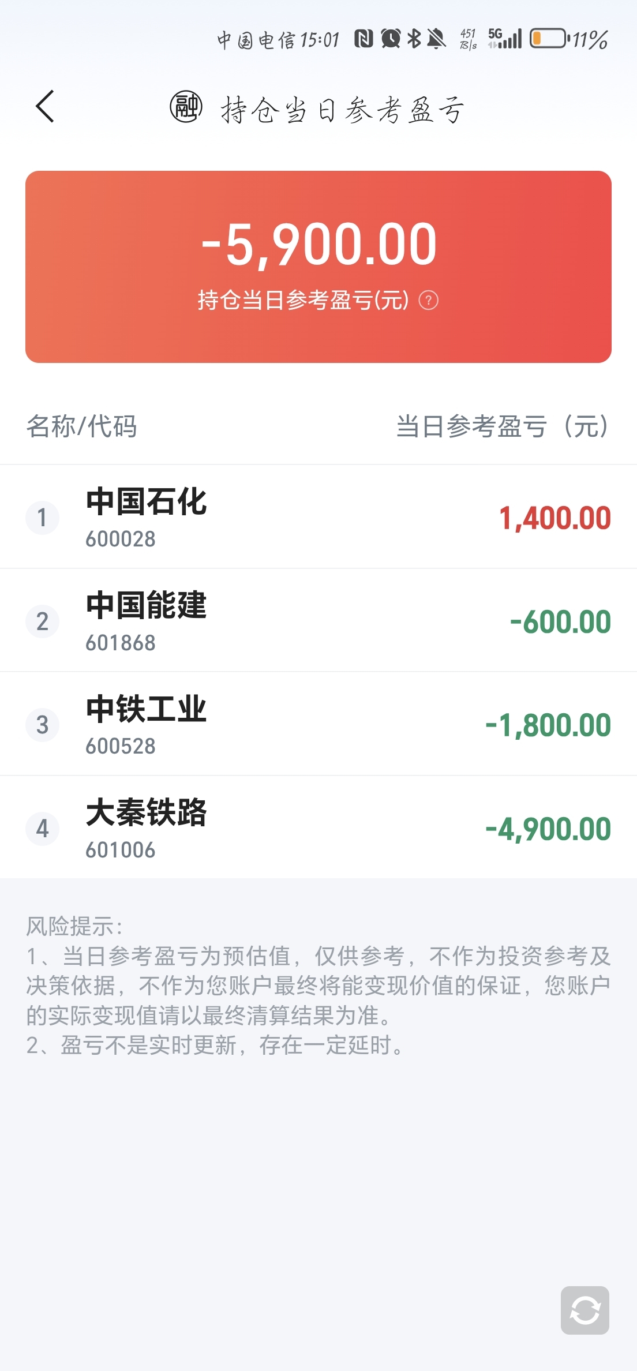Tap the Bluetooth status icon
Screen dimensions: 637x1371
pos(414,39)
